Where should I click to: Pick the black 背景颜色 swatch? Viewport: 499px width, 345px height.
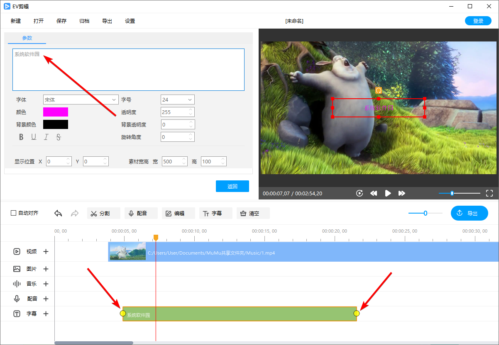pos(56,124)
